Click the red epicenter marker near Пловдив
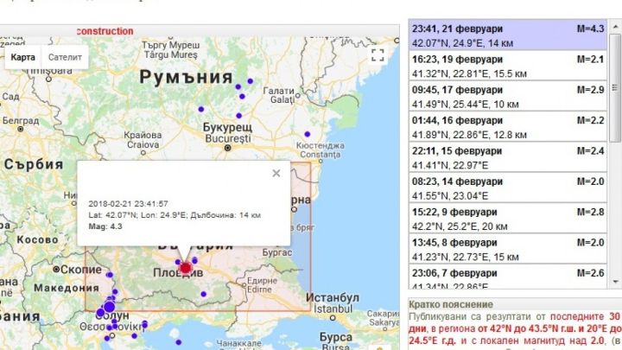The height and width of the screenshot is (350, 622). (185, 268)
